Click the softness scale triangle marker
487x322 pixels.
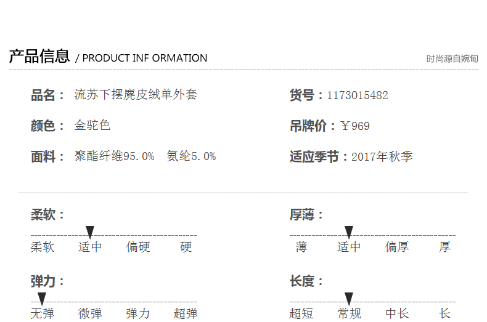tap(90, 232)
